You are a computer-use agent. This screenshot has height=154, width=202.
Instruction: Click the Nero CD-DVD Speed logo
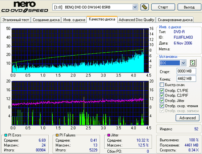(25, 8)
